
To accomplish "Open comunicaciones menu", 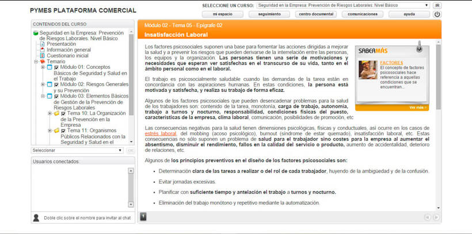I will [x=363, y=14].
